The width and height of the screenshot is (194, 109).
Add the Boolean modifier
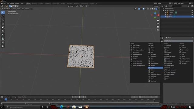(x=152, y=50)
